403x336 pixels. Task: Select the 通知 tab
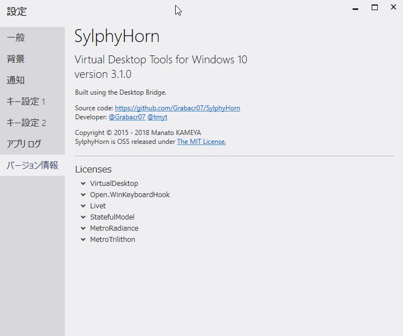(x=32, y=80)
